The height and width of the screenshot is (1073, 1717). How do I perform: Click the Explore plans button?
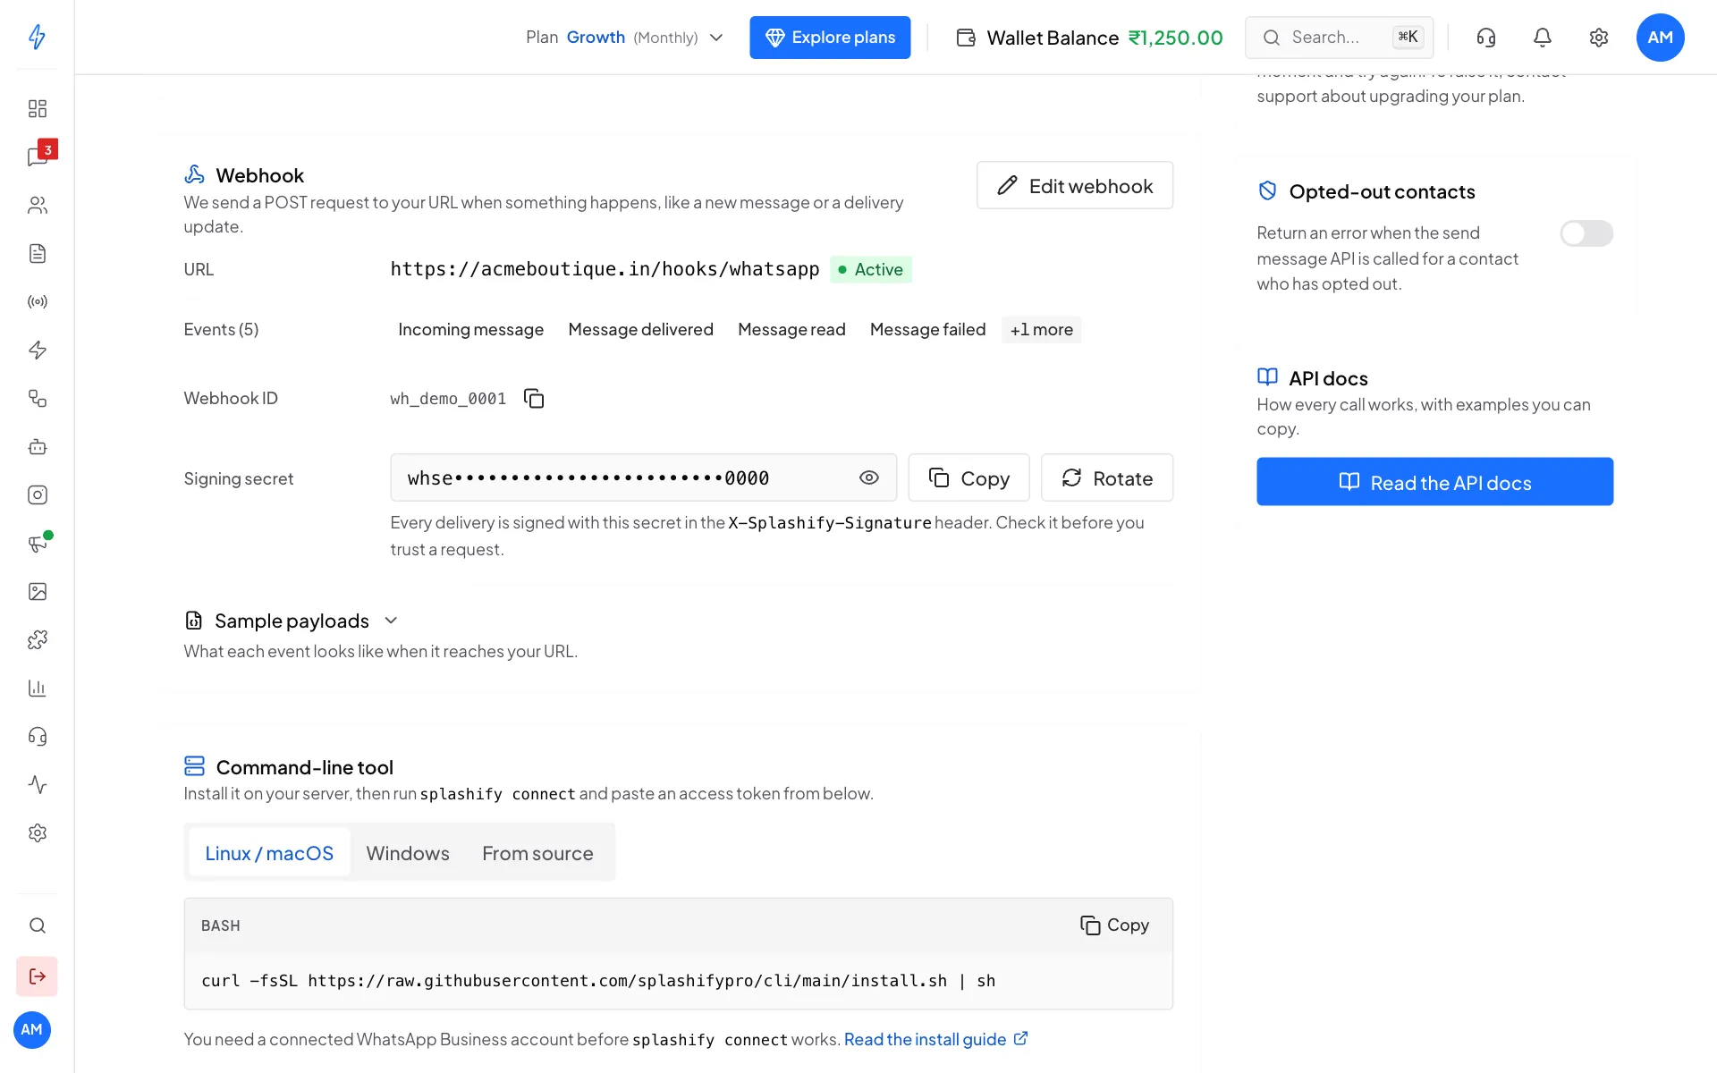pos(830,38)
